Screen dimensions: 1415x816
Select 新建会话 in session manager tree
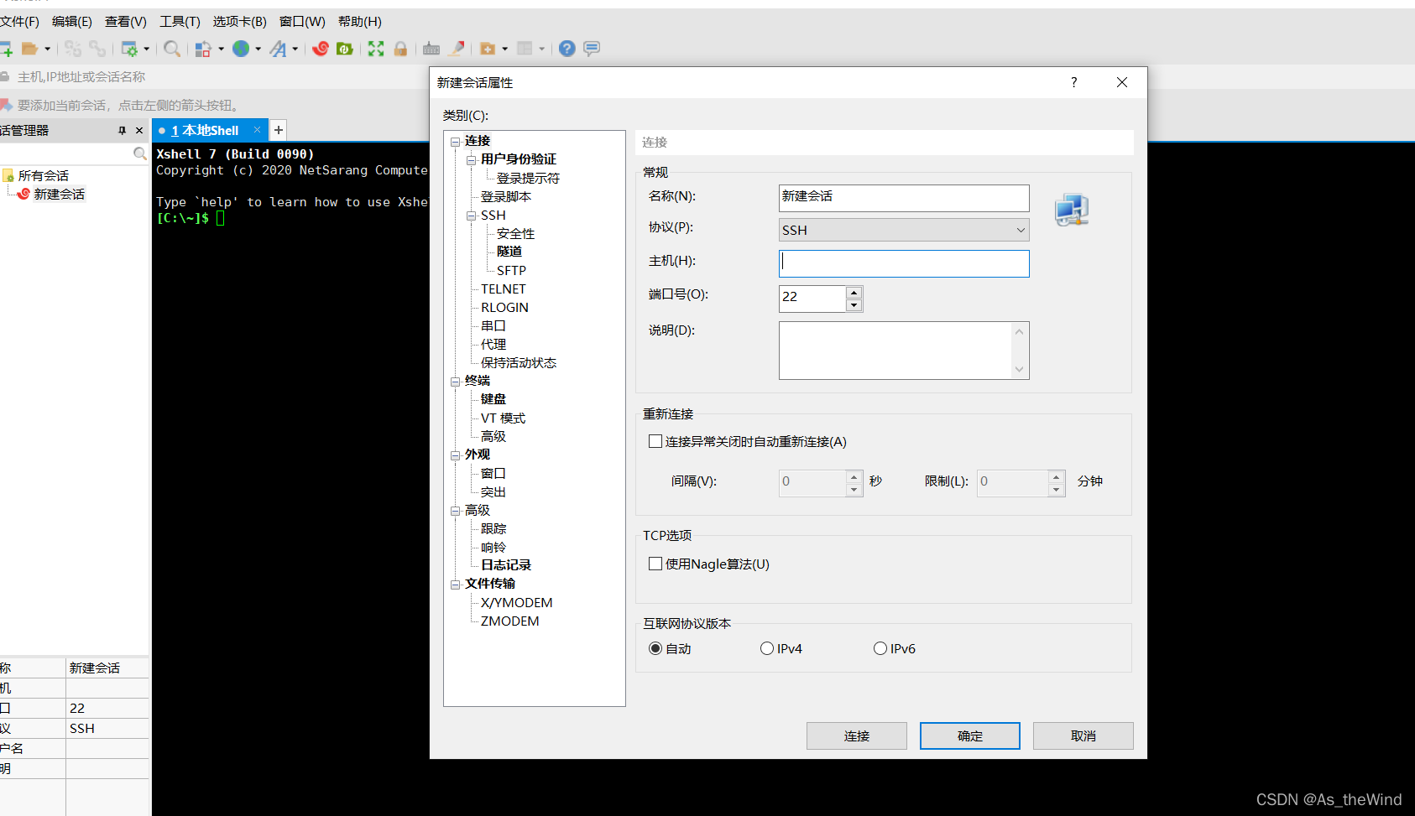click(x=59, y=194)
